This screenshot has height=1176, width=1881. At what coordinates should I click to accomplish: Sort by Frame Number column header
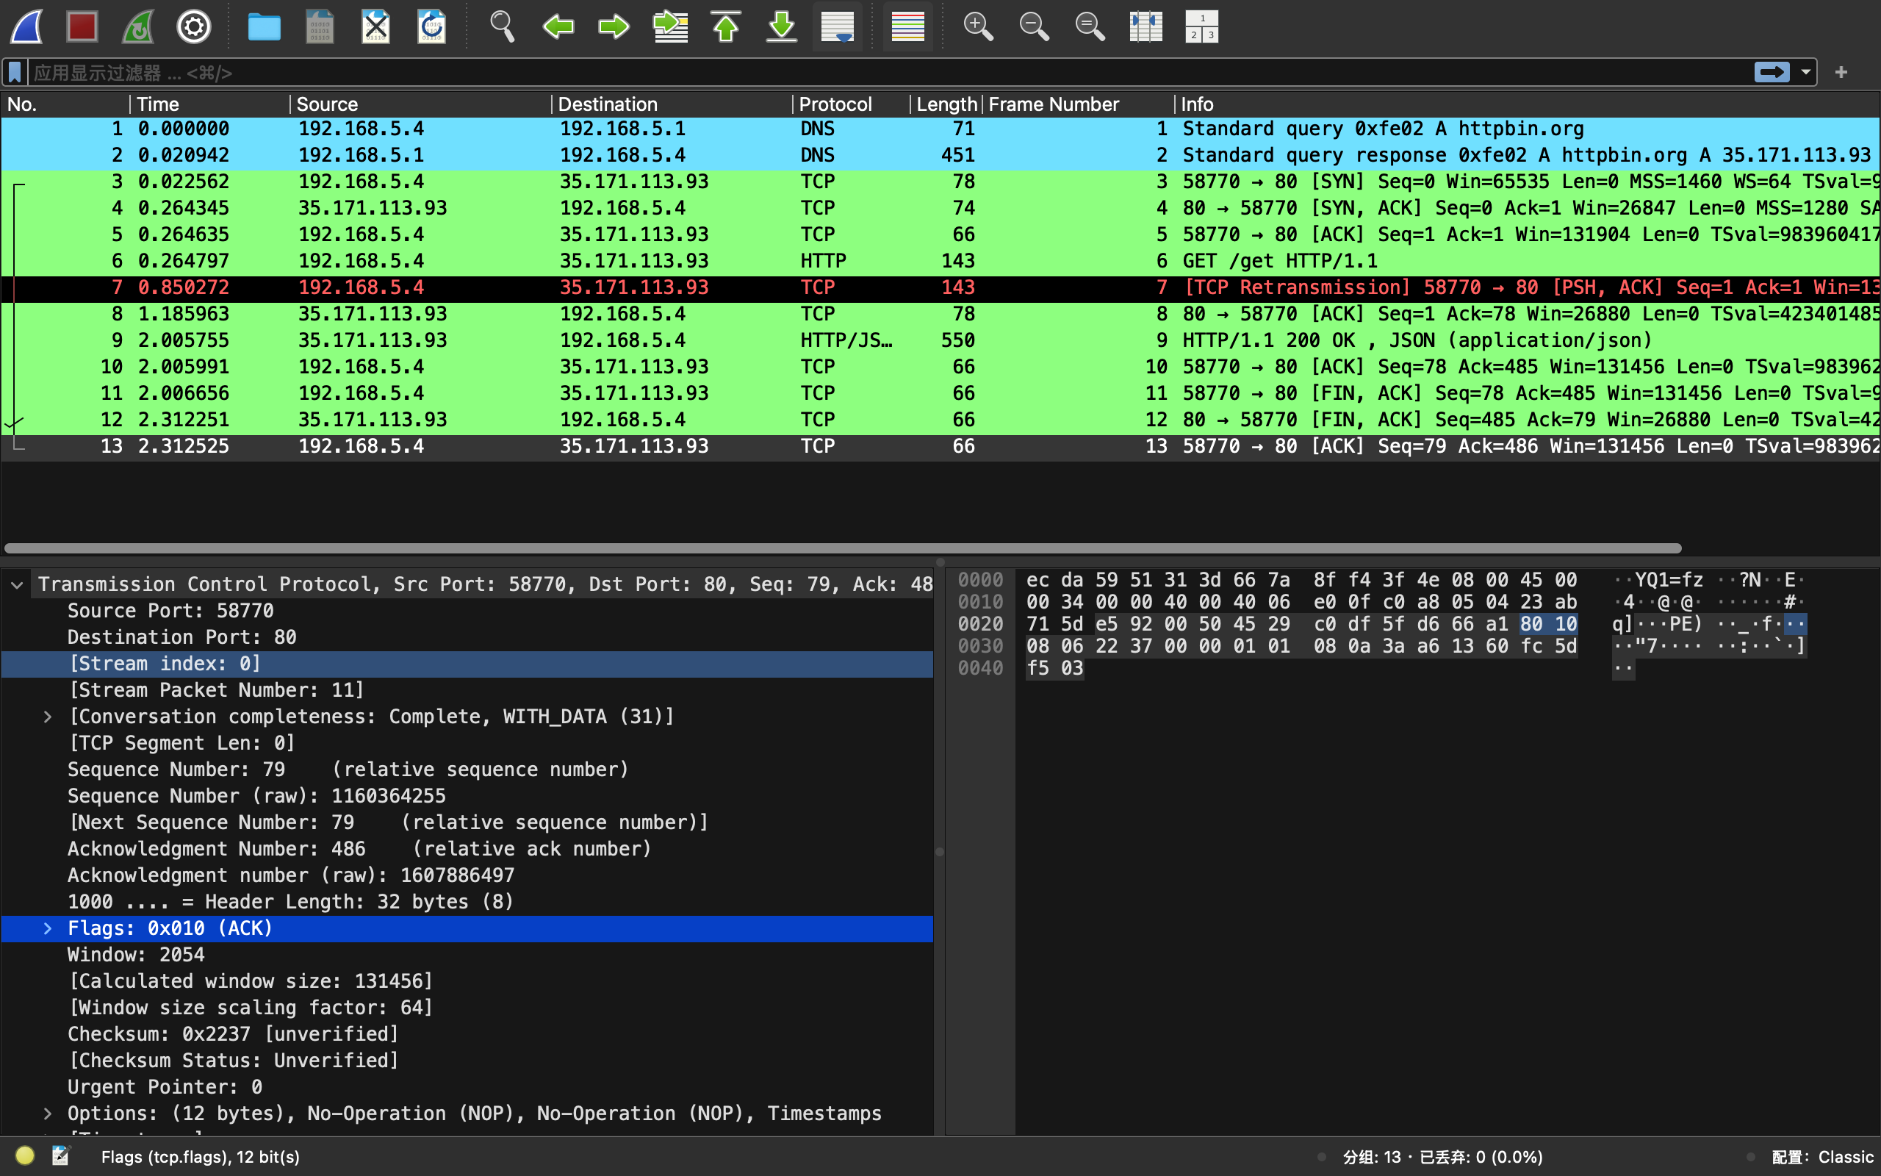(1078, 104)
